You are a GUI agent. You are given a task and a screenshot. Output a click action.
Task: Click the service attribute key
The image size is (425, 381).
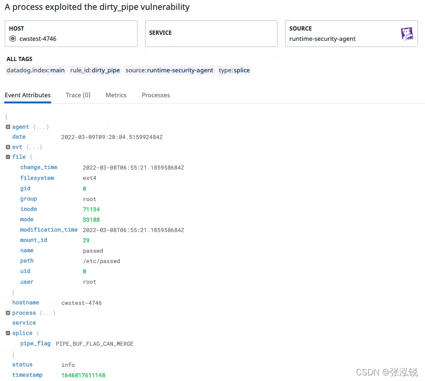point(24,323)
